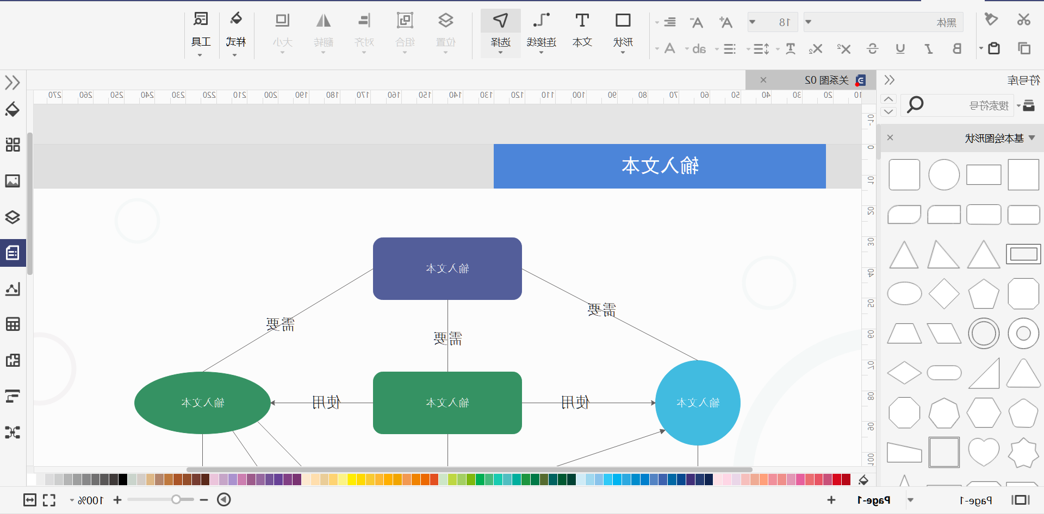Click the bullet list icon

(x=730, y=49)
